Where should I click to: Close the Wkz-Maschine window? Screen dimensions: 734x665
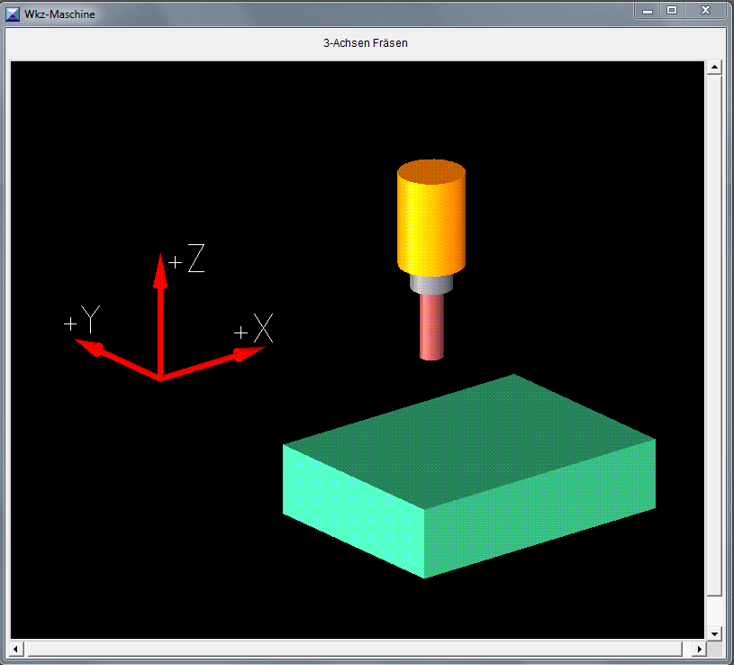[705, 10]
